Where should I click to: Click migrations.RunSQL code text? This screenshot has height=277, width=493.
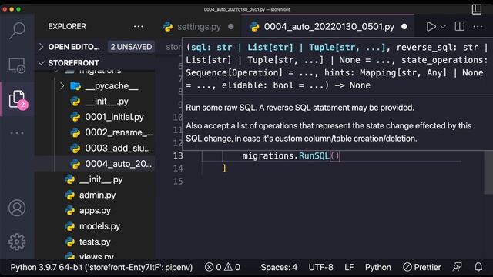(x=286, y=155)
